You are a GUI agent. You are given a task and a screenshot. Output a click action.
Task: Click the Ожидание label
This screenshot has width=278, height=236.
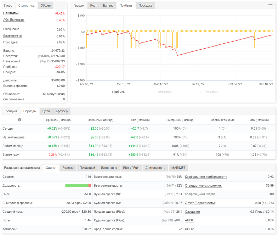coord(192,212)
